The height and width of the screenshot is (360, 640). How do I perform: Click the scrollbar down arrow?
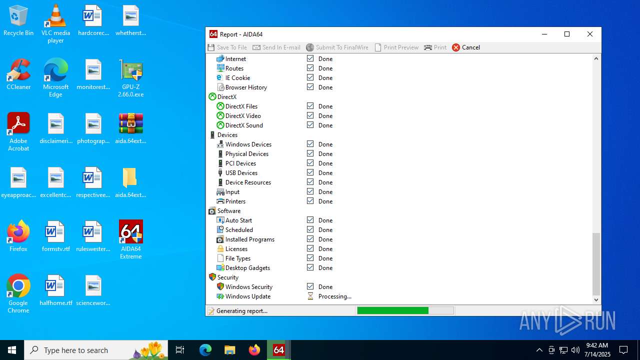pos(596,299)
